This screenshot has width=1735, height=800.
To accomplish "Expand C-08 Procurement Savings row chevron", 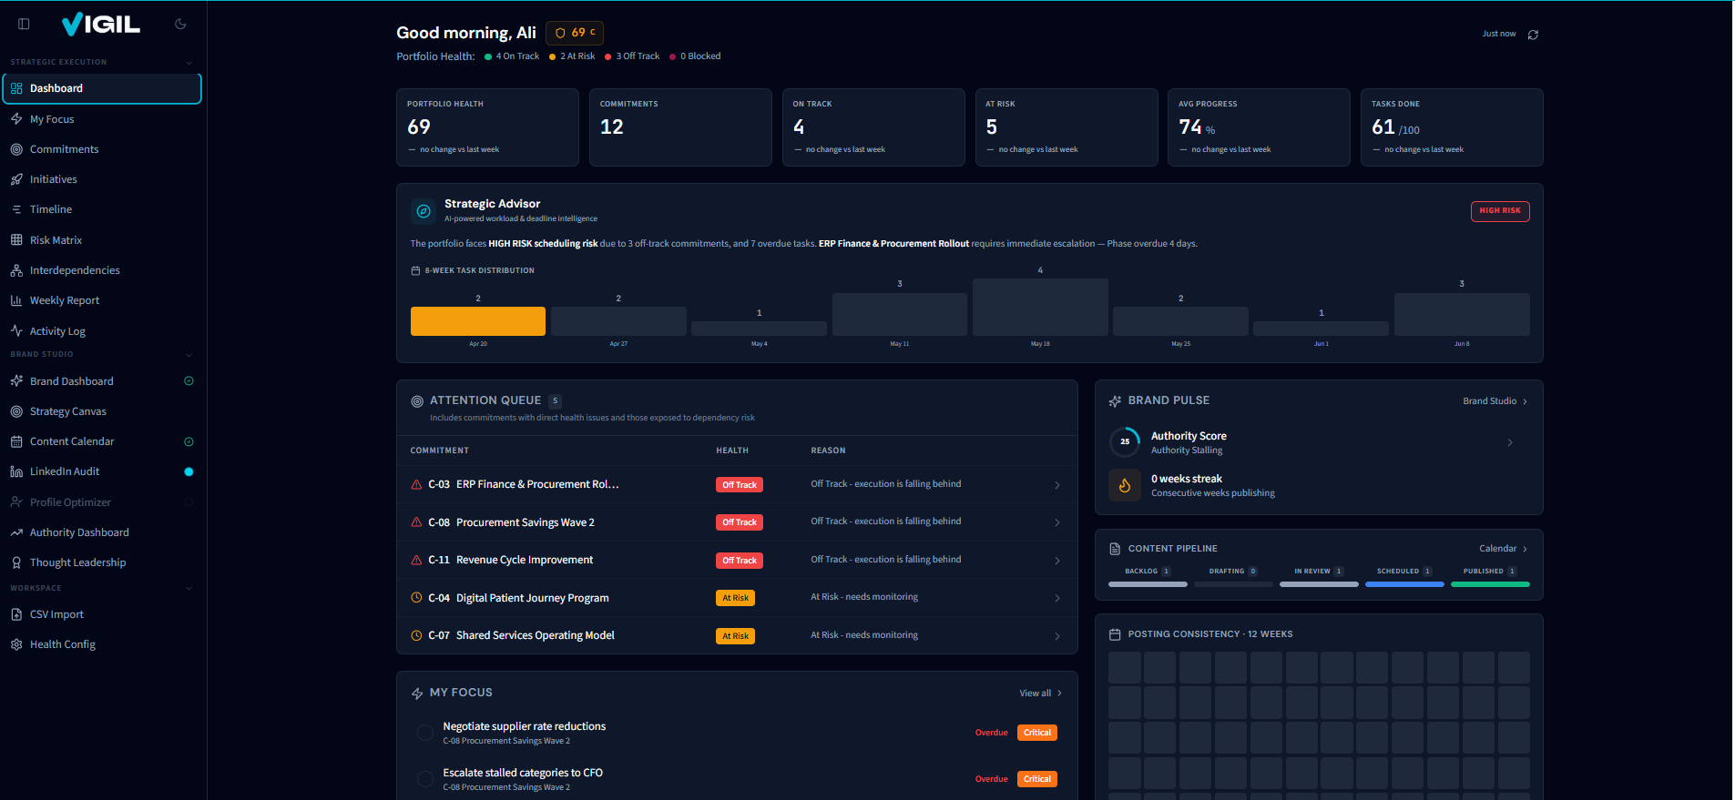I will (x=1057, y=522).
